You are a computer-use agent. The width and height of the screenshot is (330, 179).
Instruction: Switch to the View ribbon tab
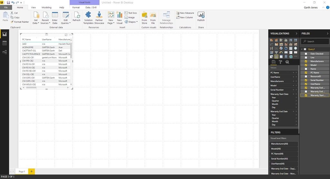pos(34,7)
